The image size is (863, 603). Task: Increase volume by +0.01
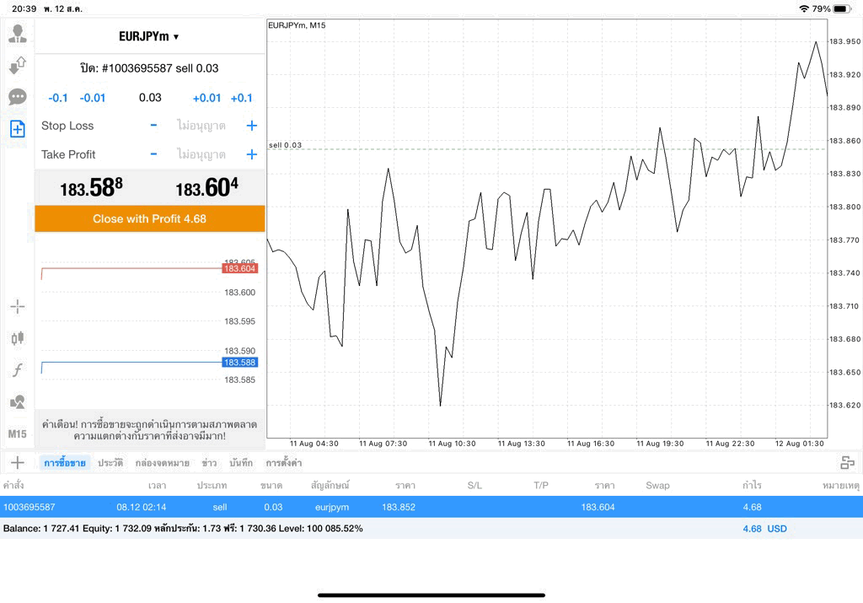coord(206,98)
